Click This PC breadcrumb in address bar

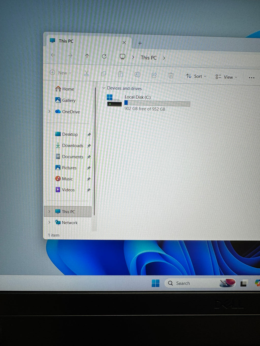149,58
